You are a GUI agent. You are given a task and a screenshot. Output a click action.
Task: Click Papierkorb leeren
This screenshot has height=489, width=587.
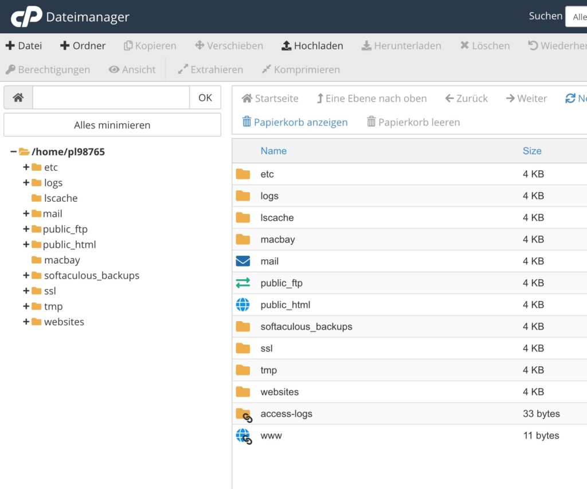[413, 123]
